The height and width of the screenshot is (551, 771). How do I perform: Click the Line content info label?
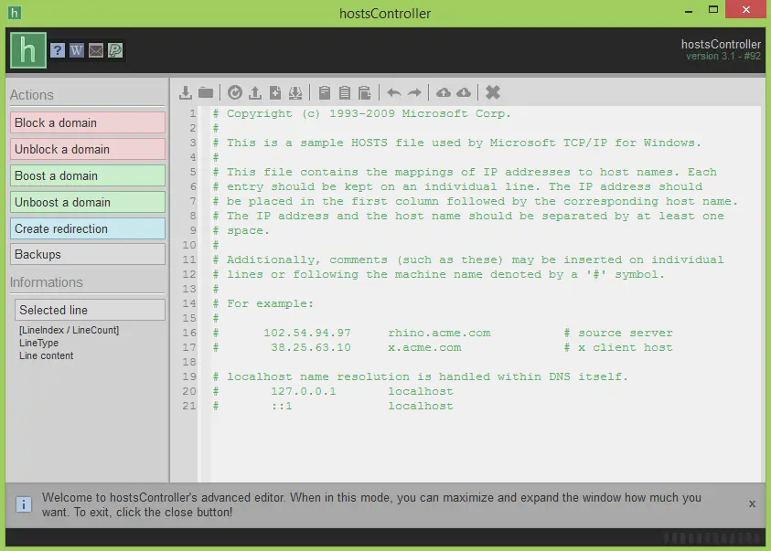[47, 355]
